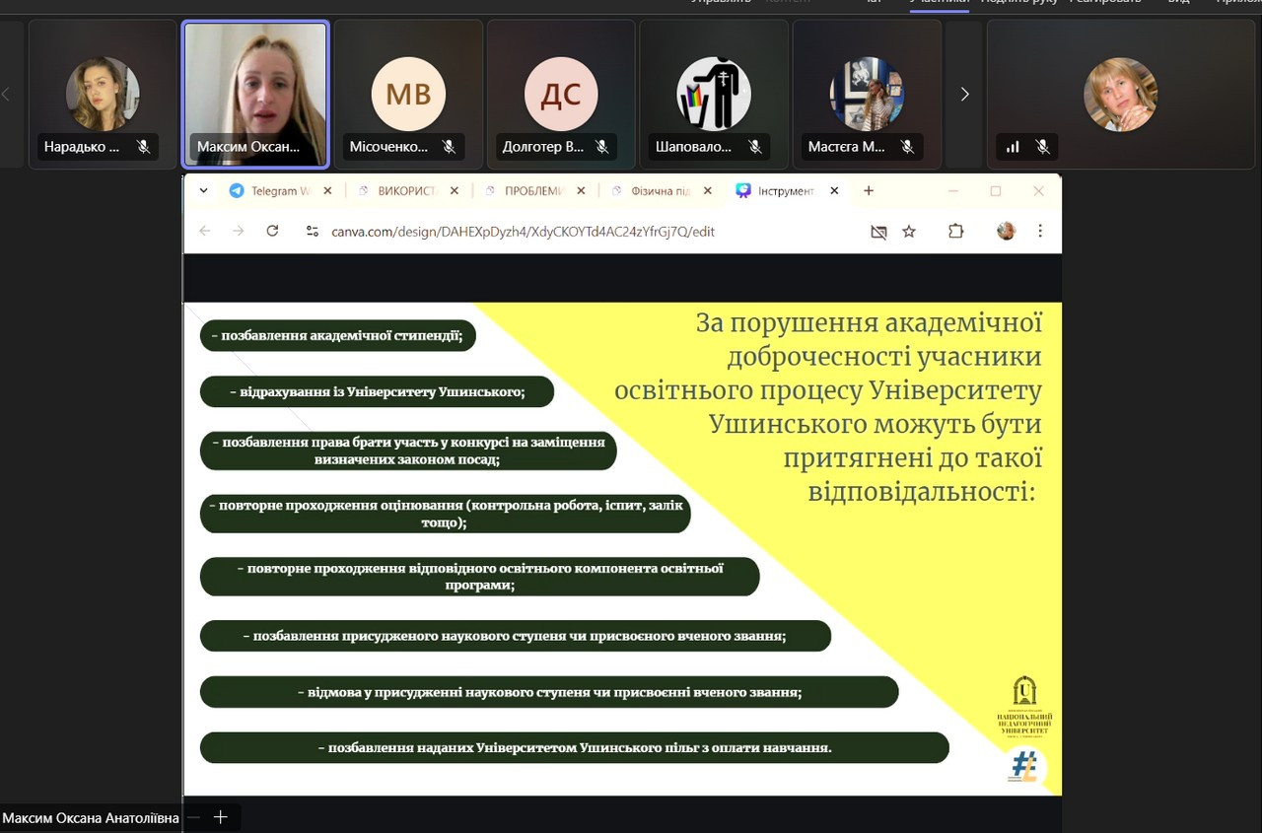Close the ПРОБЛЕМИ tab
Image resolution: width=1262 pixels, height=833 pixels.
[582, 191]
